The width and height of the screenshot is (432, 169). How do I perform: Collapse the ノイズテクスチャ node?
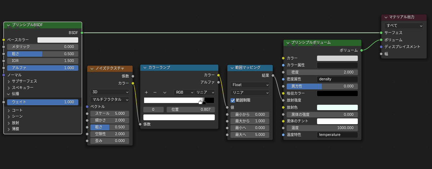pos(92,68)
